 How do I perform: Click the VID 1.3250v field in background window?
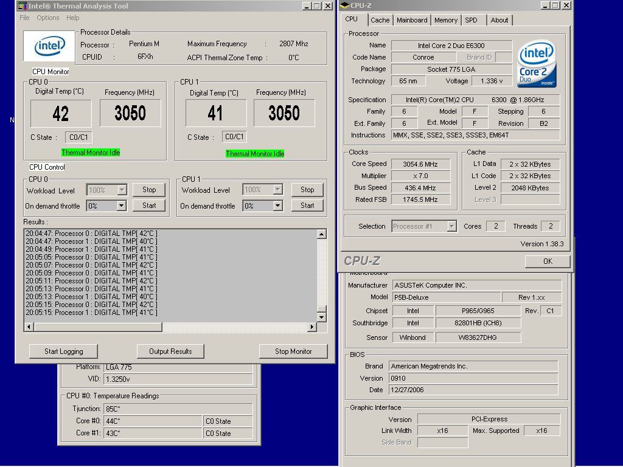tap(178, 379)
